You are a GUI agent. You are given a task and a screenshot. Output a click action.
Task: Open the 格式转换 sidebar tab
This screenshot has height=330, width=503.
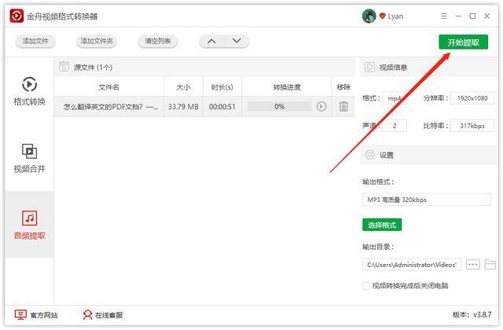30,91
